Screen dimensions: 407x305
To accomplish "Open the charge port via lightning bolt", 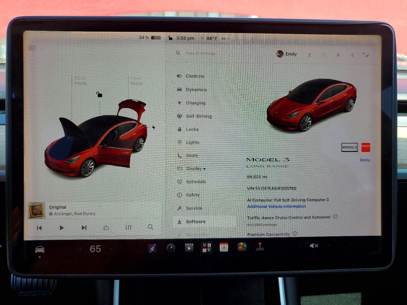I will [x=154, y=127].
